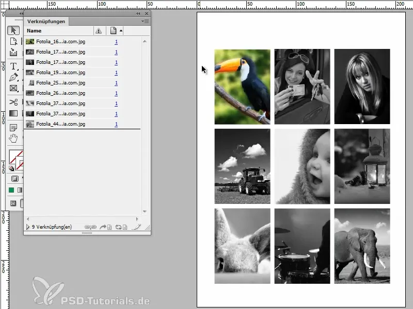The height and width of the screenshot is (309, 413).
Task: Select the baby photo on the page
Action: pyautogui.click(x=302, y=166)
